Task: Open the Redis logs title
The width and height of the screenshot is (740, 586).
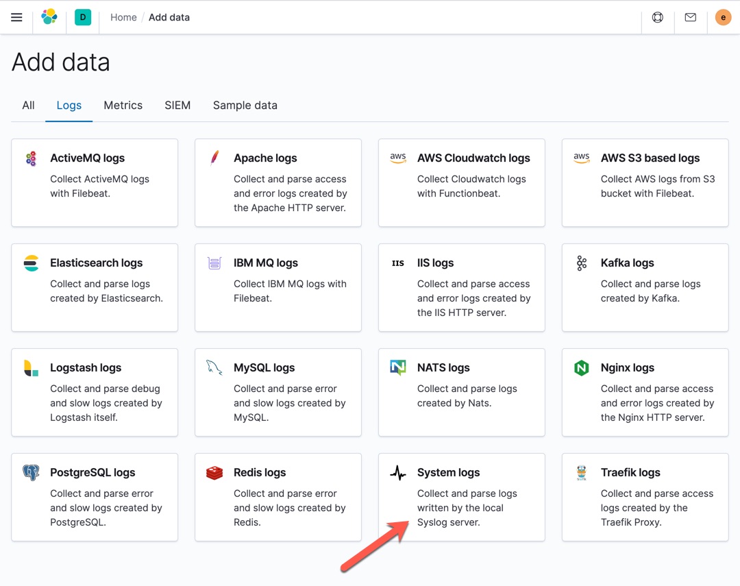Action: (260, 473)
